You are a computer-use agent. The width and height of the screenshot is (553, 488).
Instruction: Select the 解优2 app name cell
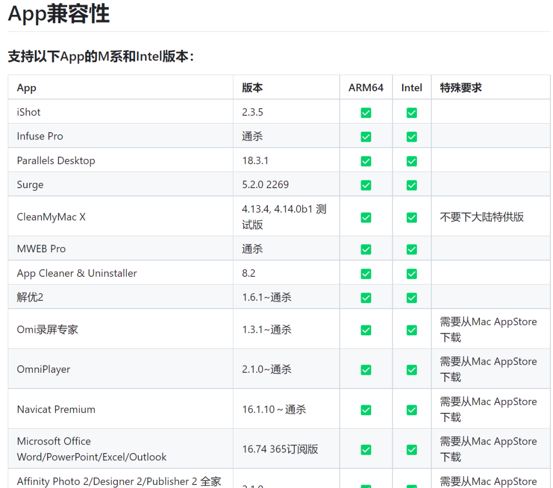pos(120,297)
